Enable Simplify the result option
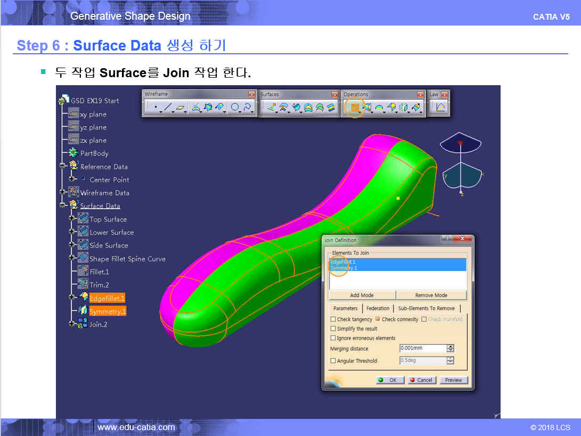The width and height of the screenshot is (581, 436). click(333, 329)
